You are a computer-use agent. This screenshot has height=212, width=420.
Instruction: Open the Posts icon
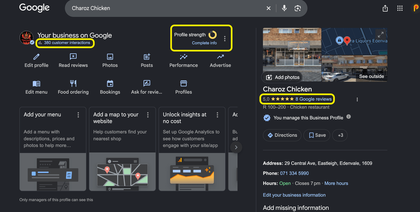[x=147, y=57]
